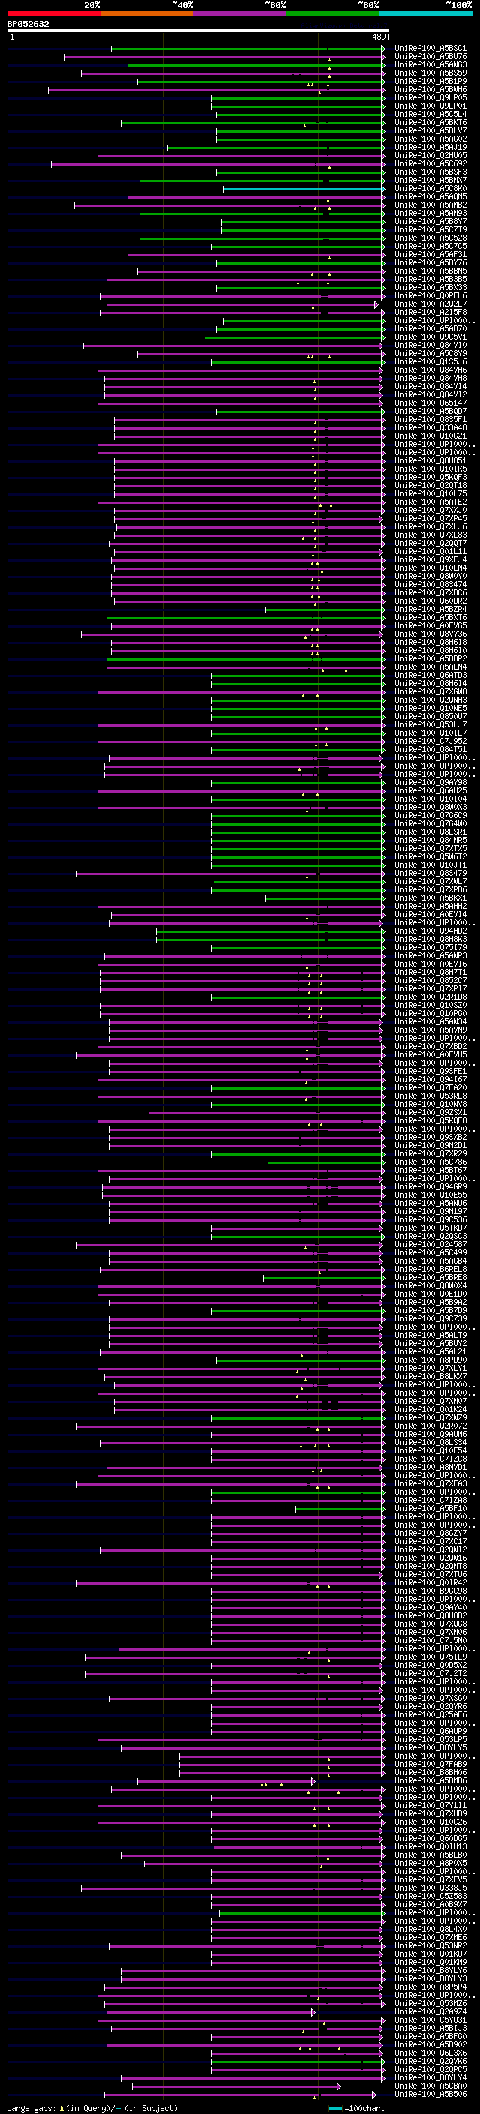Click hit label UniRef100_A5BWH6
This screenshot has width=480, height=2114.
click(x=430, y=90)
